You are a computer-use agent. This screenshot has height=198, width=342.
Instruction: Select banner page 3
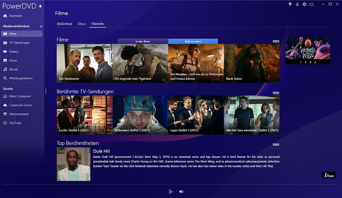(x=310, y=62)
